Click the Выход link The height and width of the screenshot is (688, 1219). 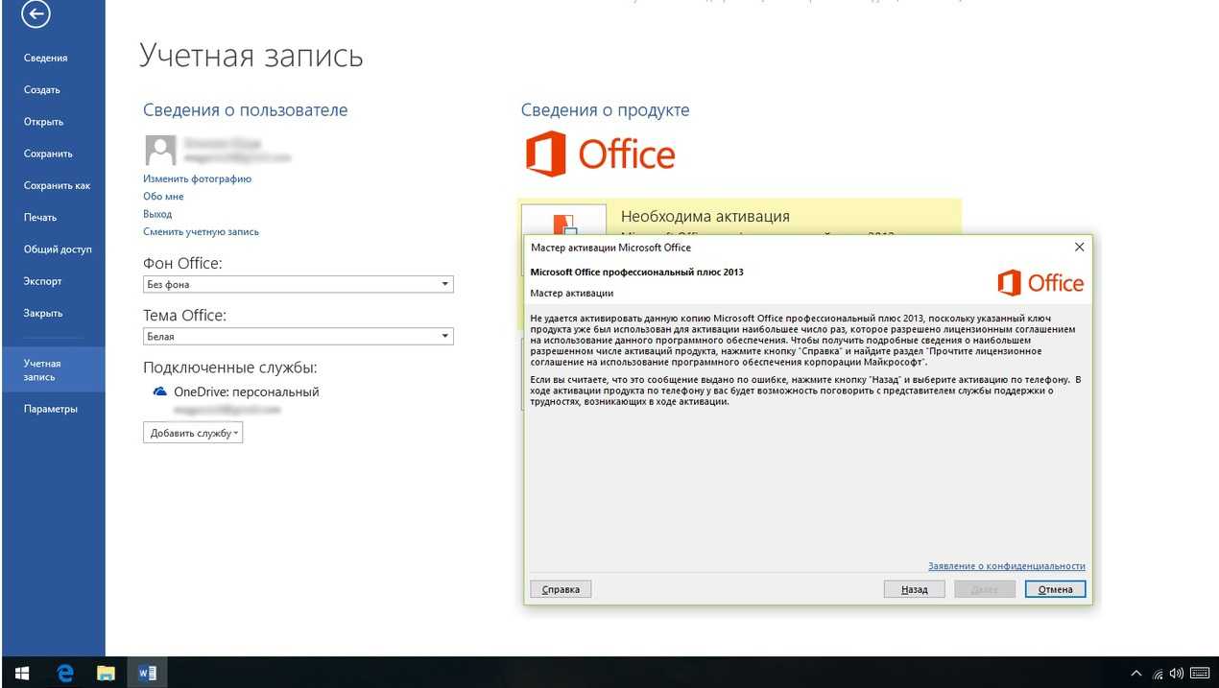click(157, 214)
